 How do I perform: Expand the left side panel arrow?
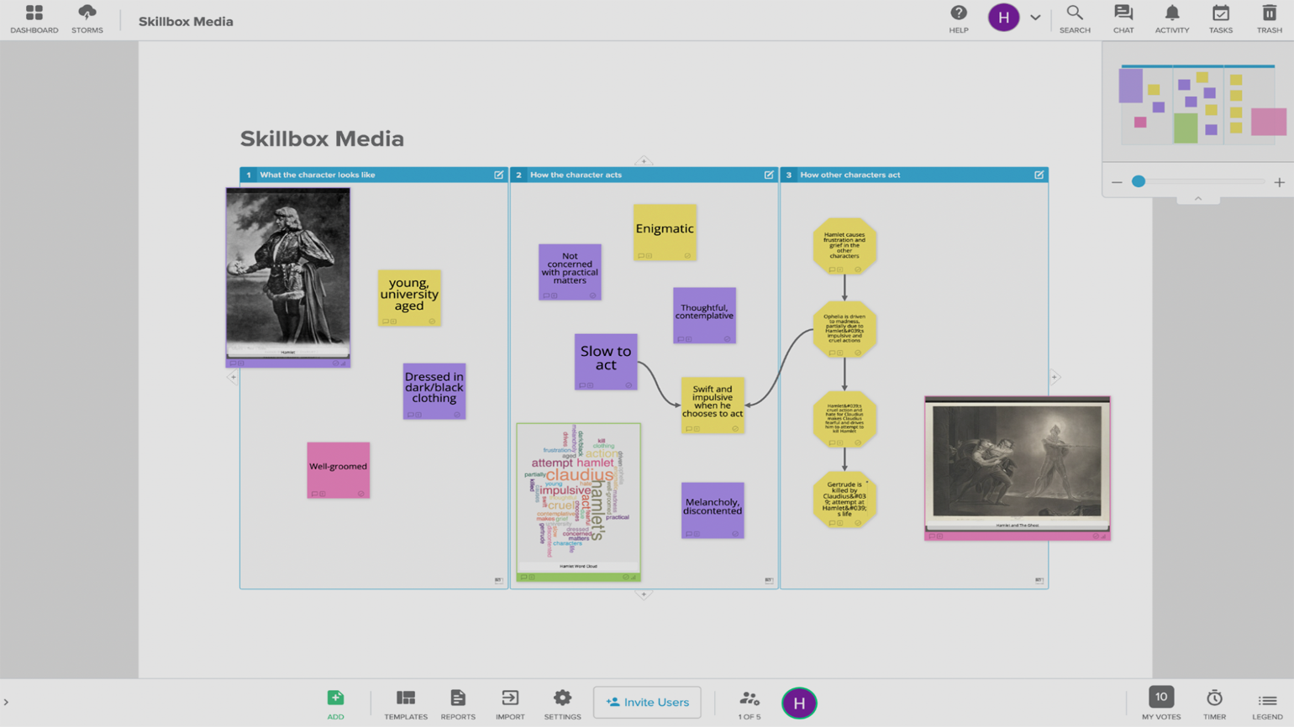6,703
